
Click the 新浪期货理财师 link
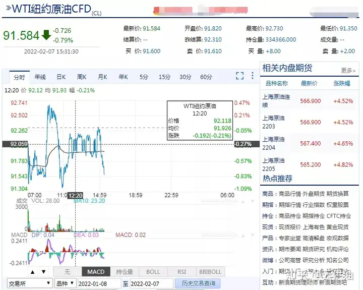click(x=298, y=282)
